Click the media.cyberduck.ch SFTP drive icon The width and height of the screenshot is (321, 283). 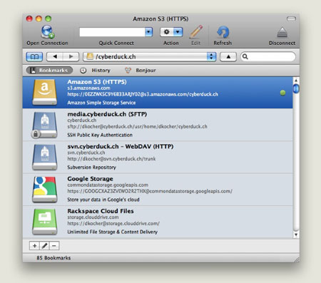[x=44, y=125]
